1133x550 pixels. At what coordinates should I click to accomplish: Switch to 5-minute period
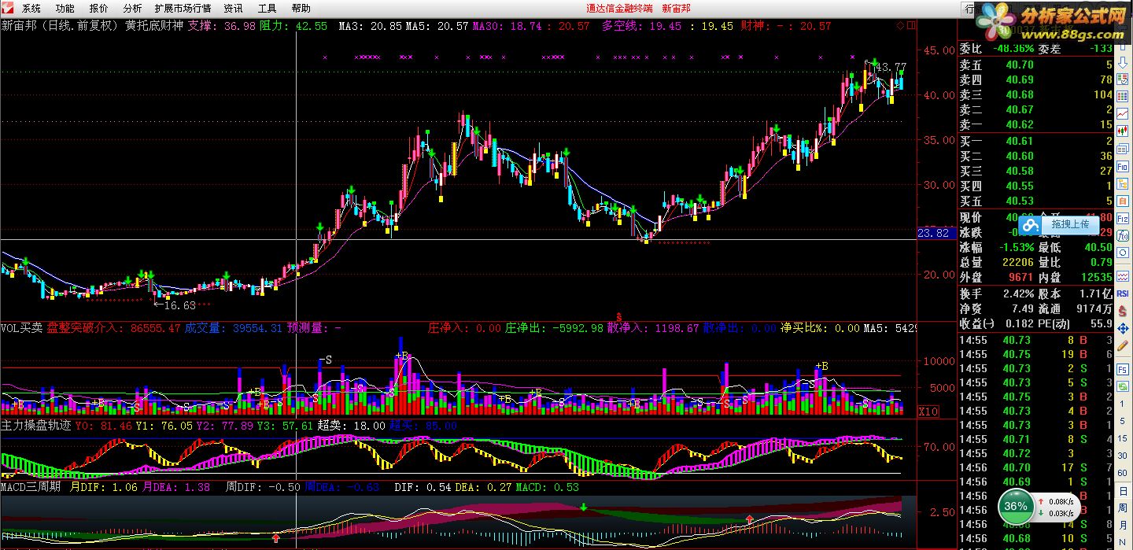click(x=1122, y=421)
